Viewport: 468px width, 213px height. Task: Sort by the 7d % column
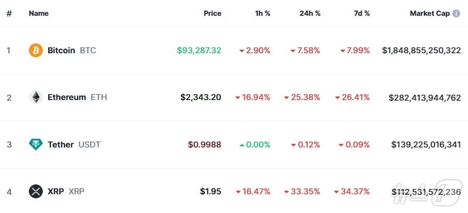(362, 13)
